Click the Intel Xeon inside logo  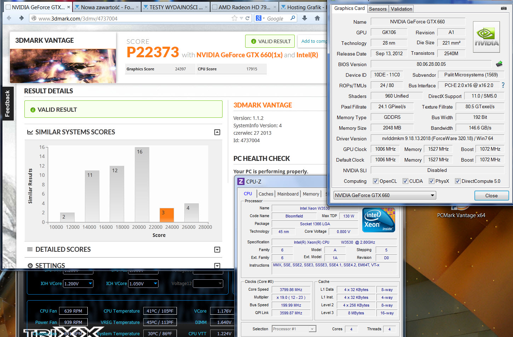pyautogui.click(x=379, y=220)
